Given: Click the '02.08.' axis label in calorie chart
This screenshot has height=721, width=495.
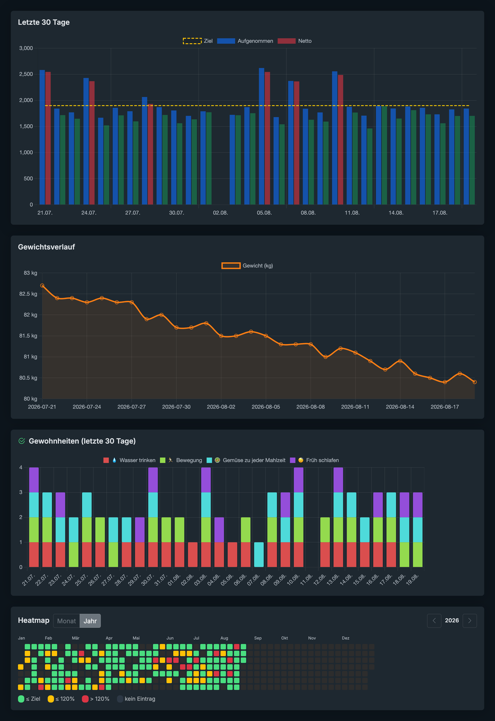Looking at the screenshot, I should click(220, 213).
